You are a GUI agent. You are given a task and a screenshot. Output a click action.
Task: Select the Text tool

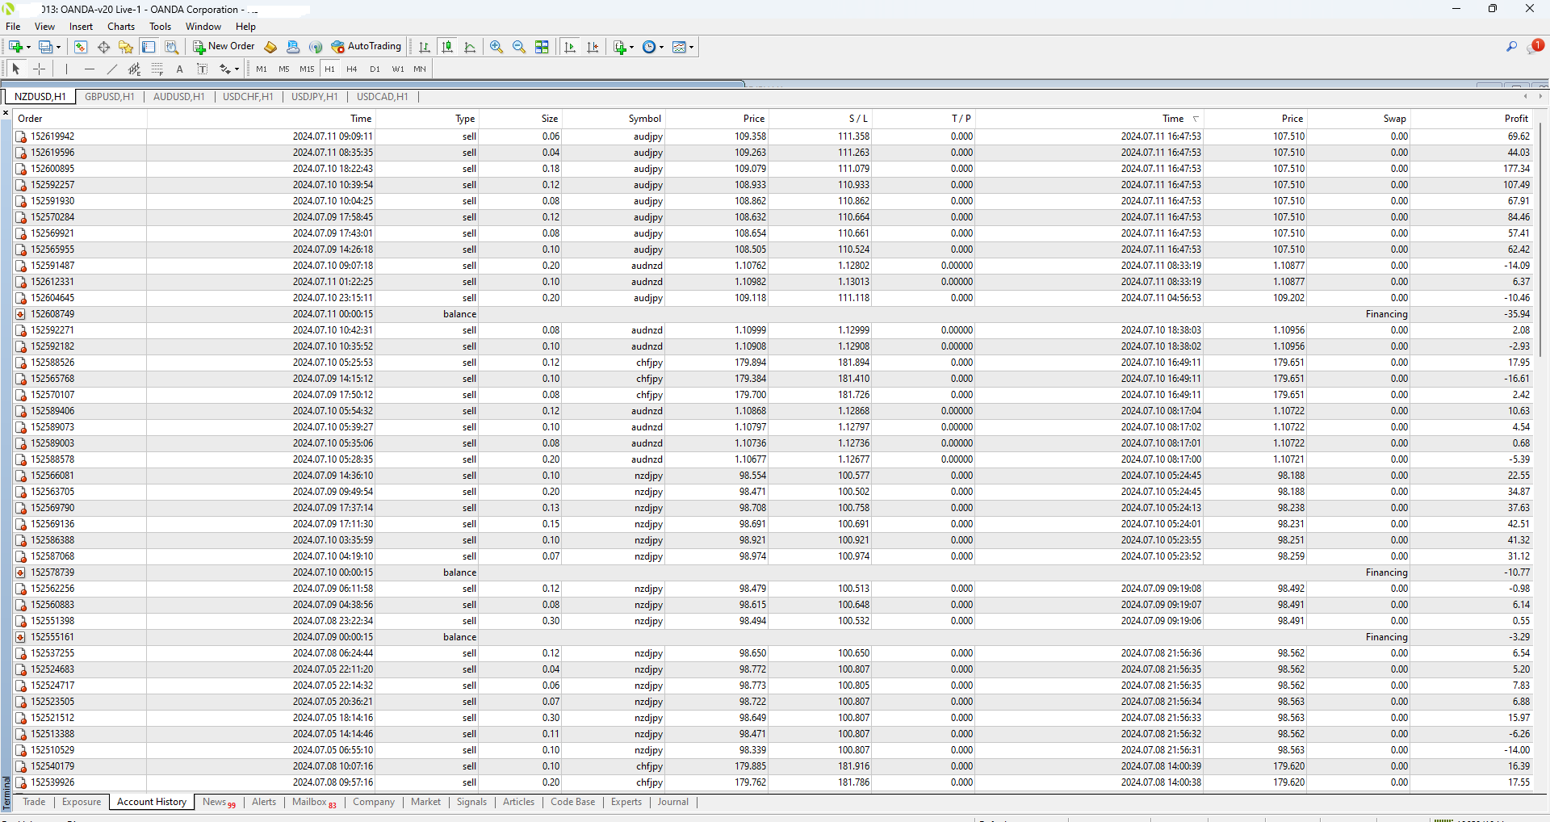point(180,69)
